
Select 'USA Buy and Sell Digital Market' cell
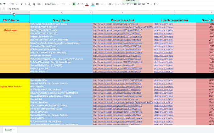tap(61, 49)
